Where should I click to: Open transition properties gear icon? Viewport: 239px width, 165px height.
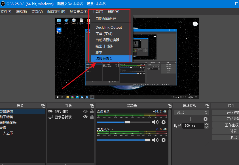coord(206,119)
